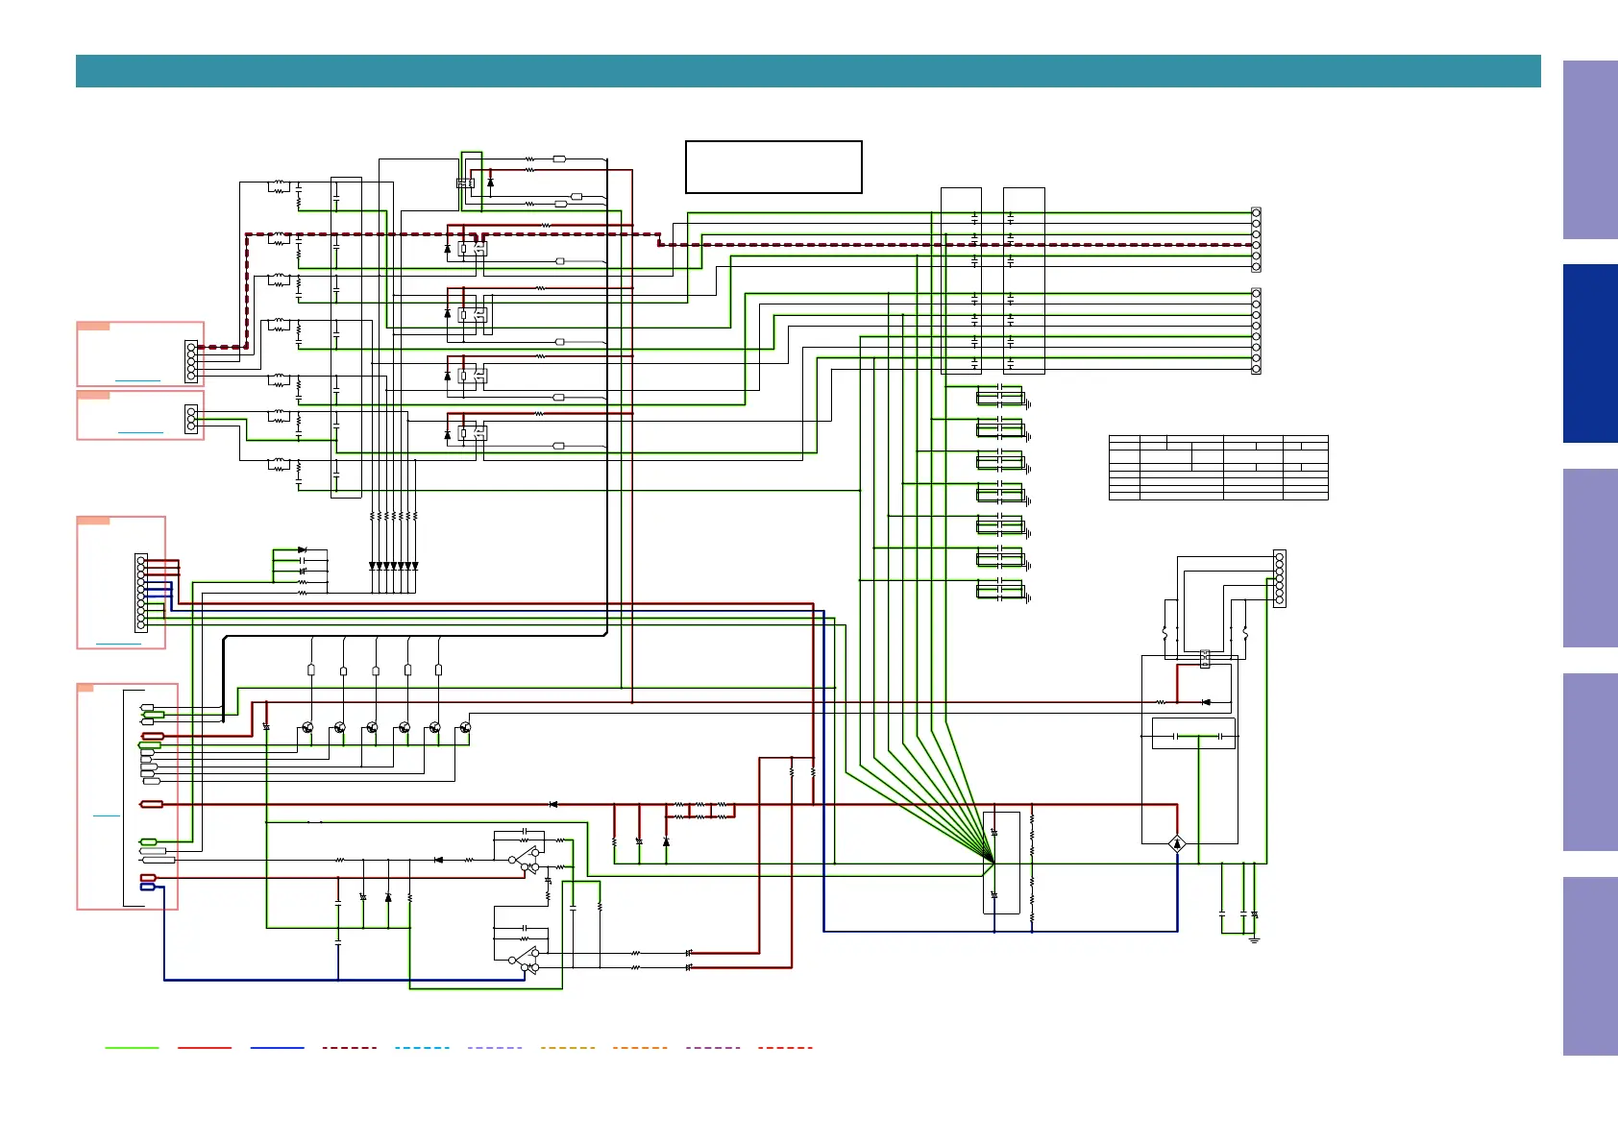Click the lower op-amp triangle symbol
1618x1144 pixels.
coord(525,960)
